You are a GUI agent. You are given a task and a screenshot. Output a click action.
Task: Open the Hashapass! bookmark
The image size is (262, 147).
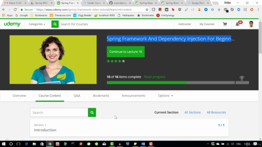(126, 16)
